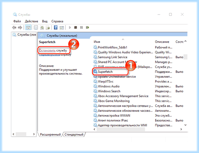Select Службы (лок tree node
Image resolution: width=199 pixels, height=153 pixels.
pos(24,34)
